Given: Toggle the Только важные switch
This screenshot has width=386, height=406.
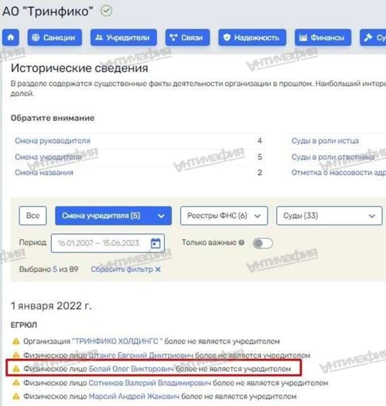Looking at the screenshot, I should [x=262, y=243].
